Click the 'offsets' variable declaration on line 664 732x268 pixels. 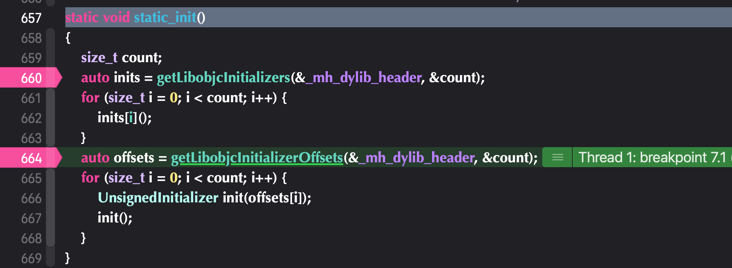point(134,158)
